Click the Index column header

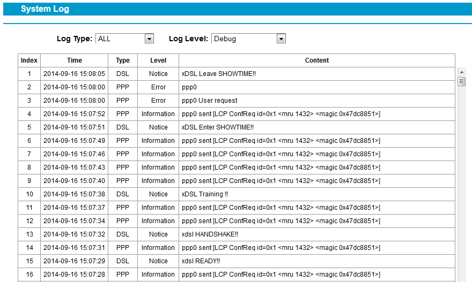[x=29, y=60]
